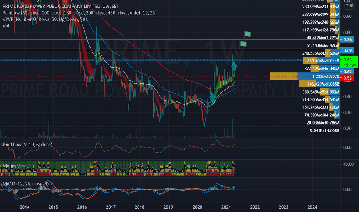Select the teal up arrow near 2020 breakout
Image resolution: width=359 pixels, height=212 pixels.
pyautogui.click(x=213, y=98)
